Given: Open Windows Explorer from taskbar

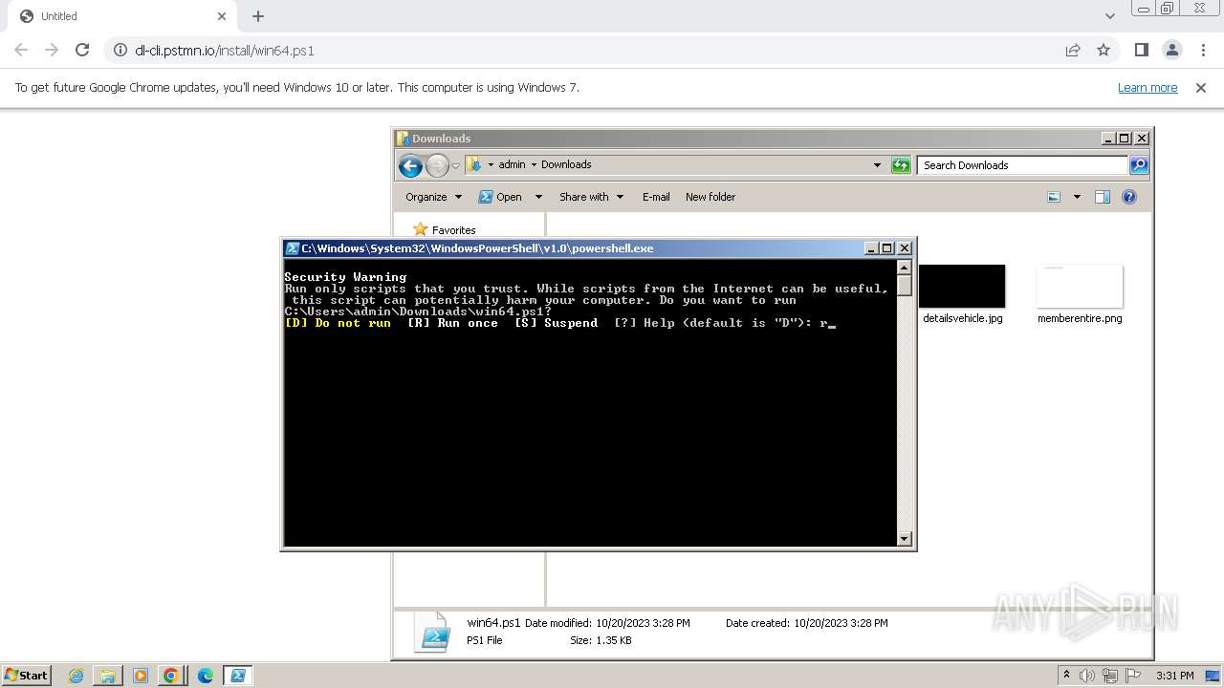Looking at the screenshot, I should [107, 676].
